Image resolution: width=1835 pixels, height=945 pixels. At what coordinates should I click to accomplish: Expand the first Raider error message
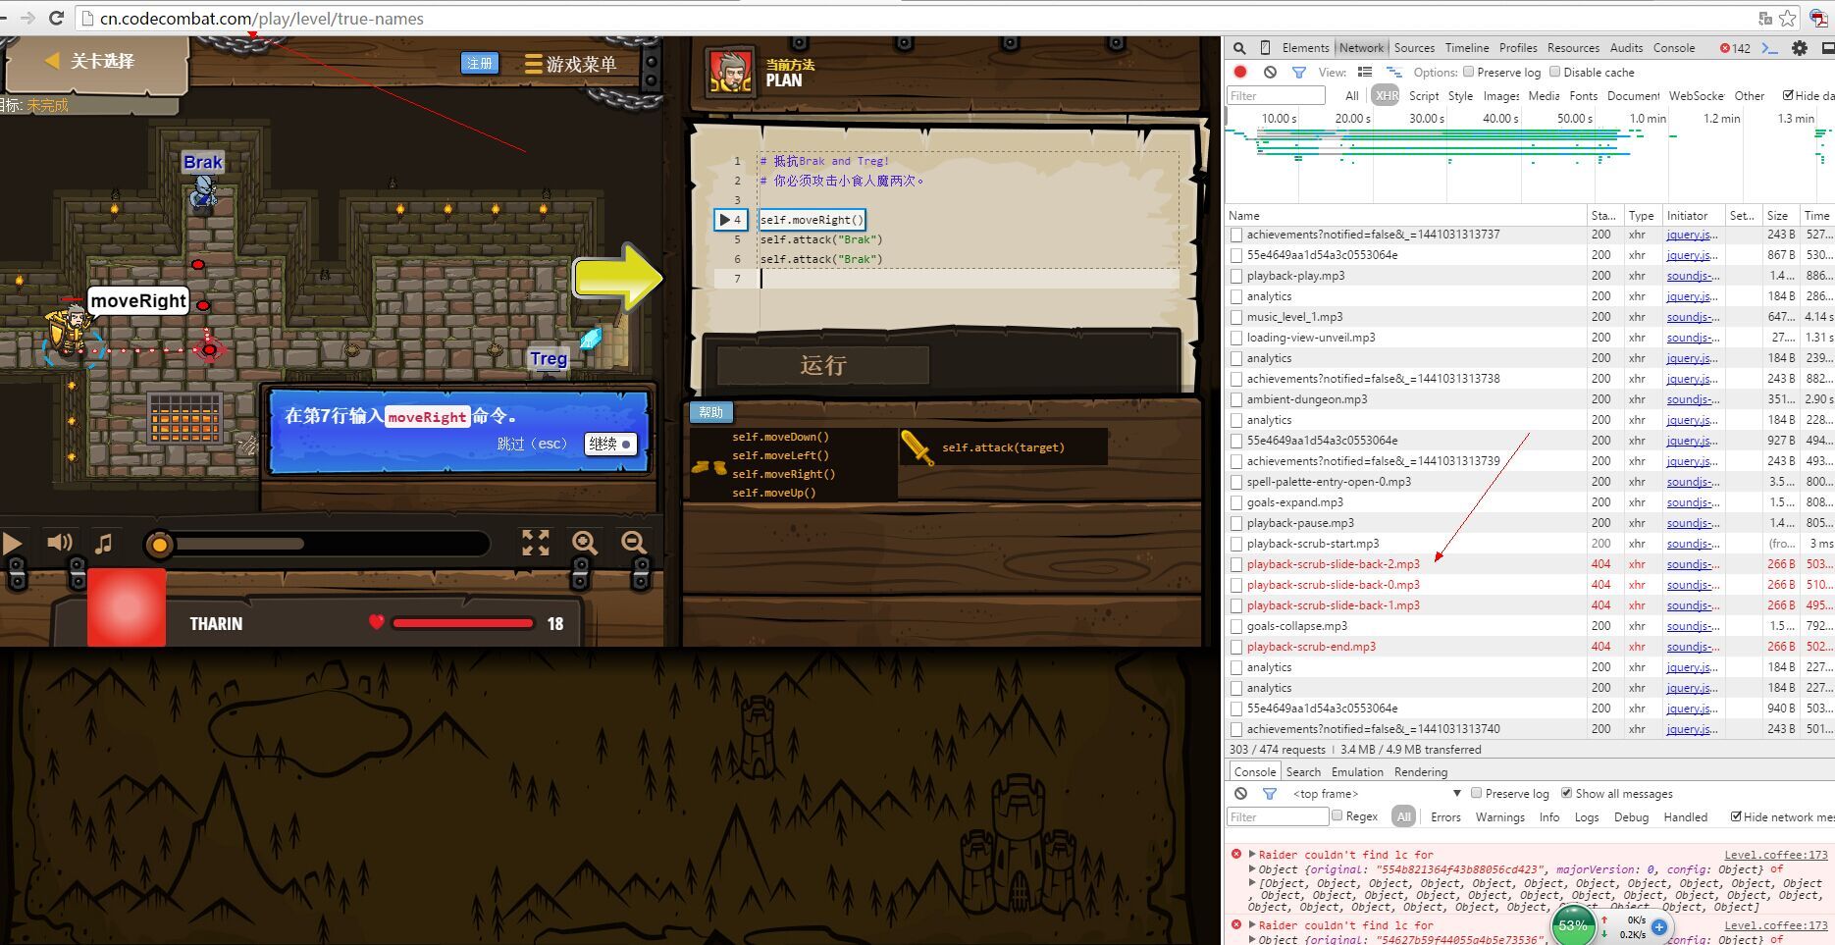pos(1252,855)
